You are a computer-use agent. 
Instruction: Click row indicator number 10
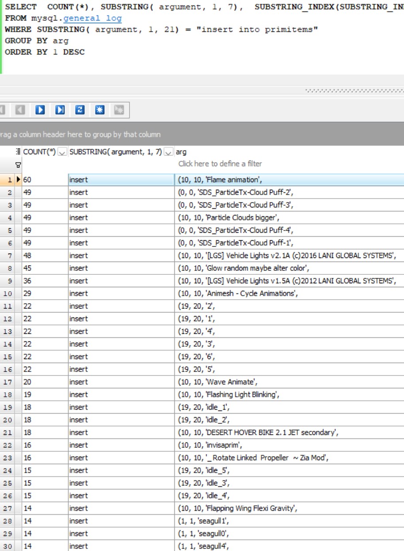tap(9, 293)
